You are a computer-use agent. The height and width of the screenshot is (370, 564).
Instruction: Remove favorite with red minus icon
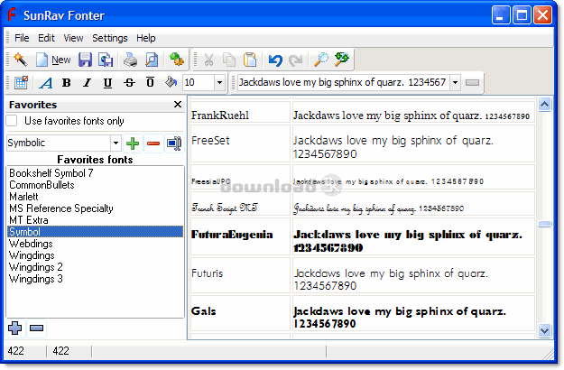(153, 143)
